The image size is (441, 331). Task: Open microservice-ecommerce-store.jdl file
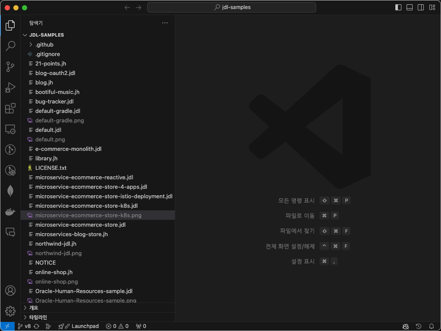pos(98,225)
